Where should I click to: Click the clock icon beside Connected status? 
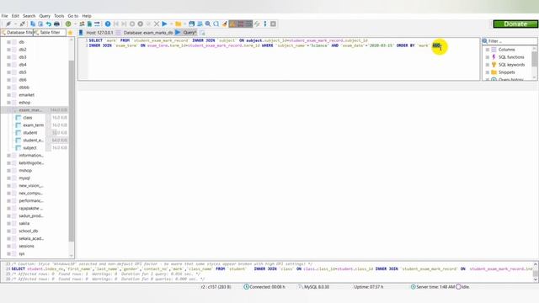pos(246,287)
